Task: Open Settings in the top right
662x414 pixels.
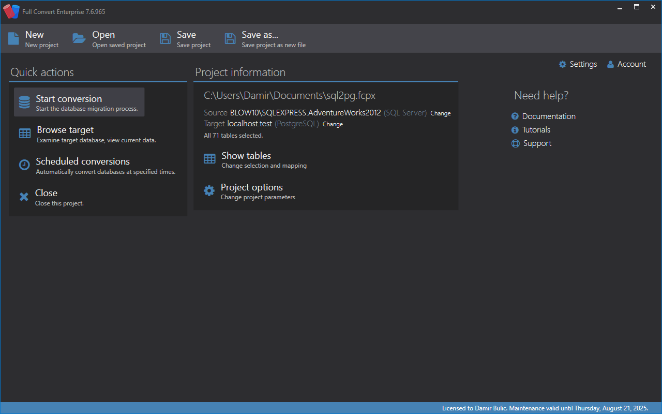Action: coord(578,64)
